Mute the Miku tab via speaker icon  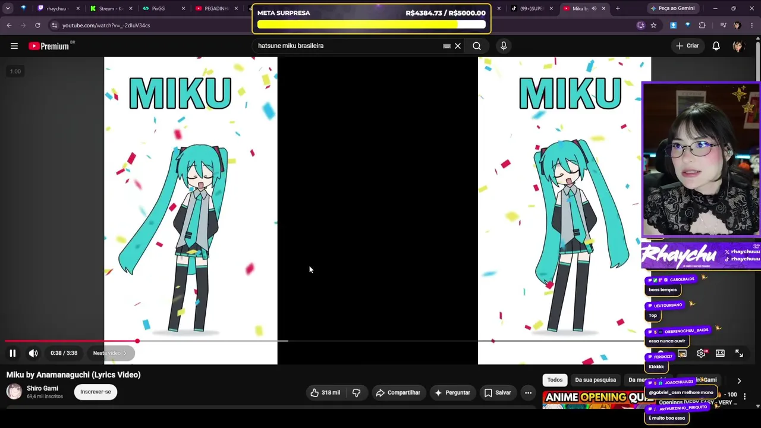click(x=594, y=8)
